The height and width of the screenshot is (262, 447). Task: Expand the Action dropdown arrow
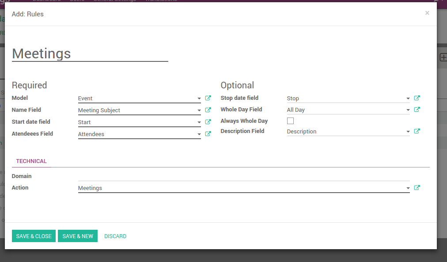click(408, 188)
